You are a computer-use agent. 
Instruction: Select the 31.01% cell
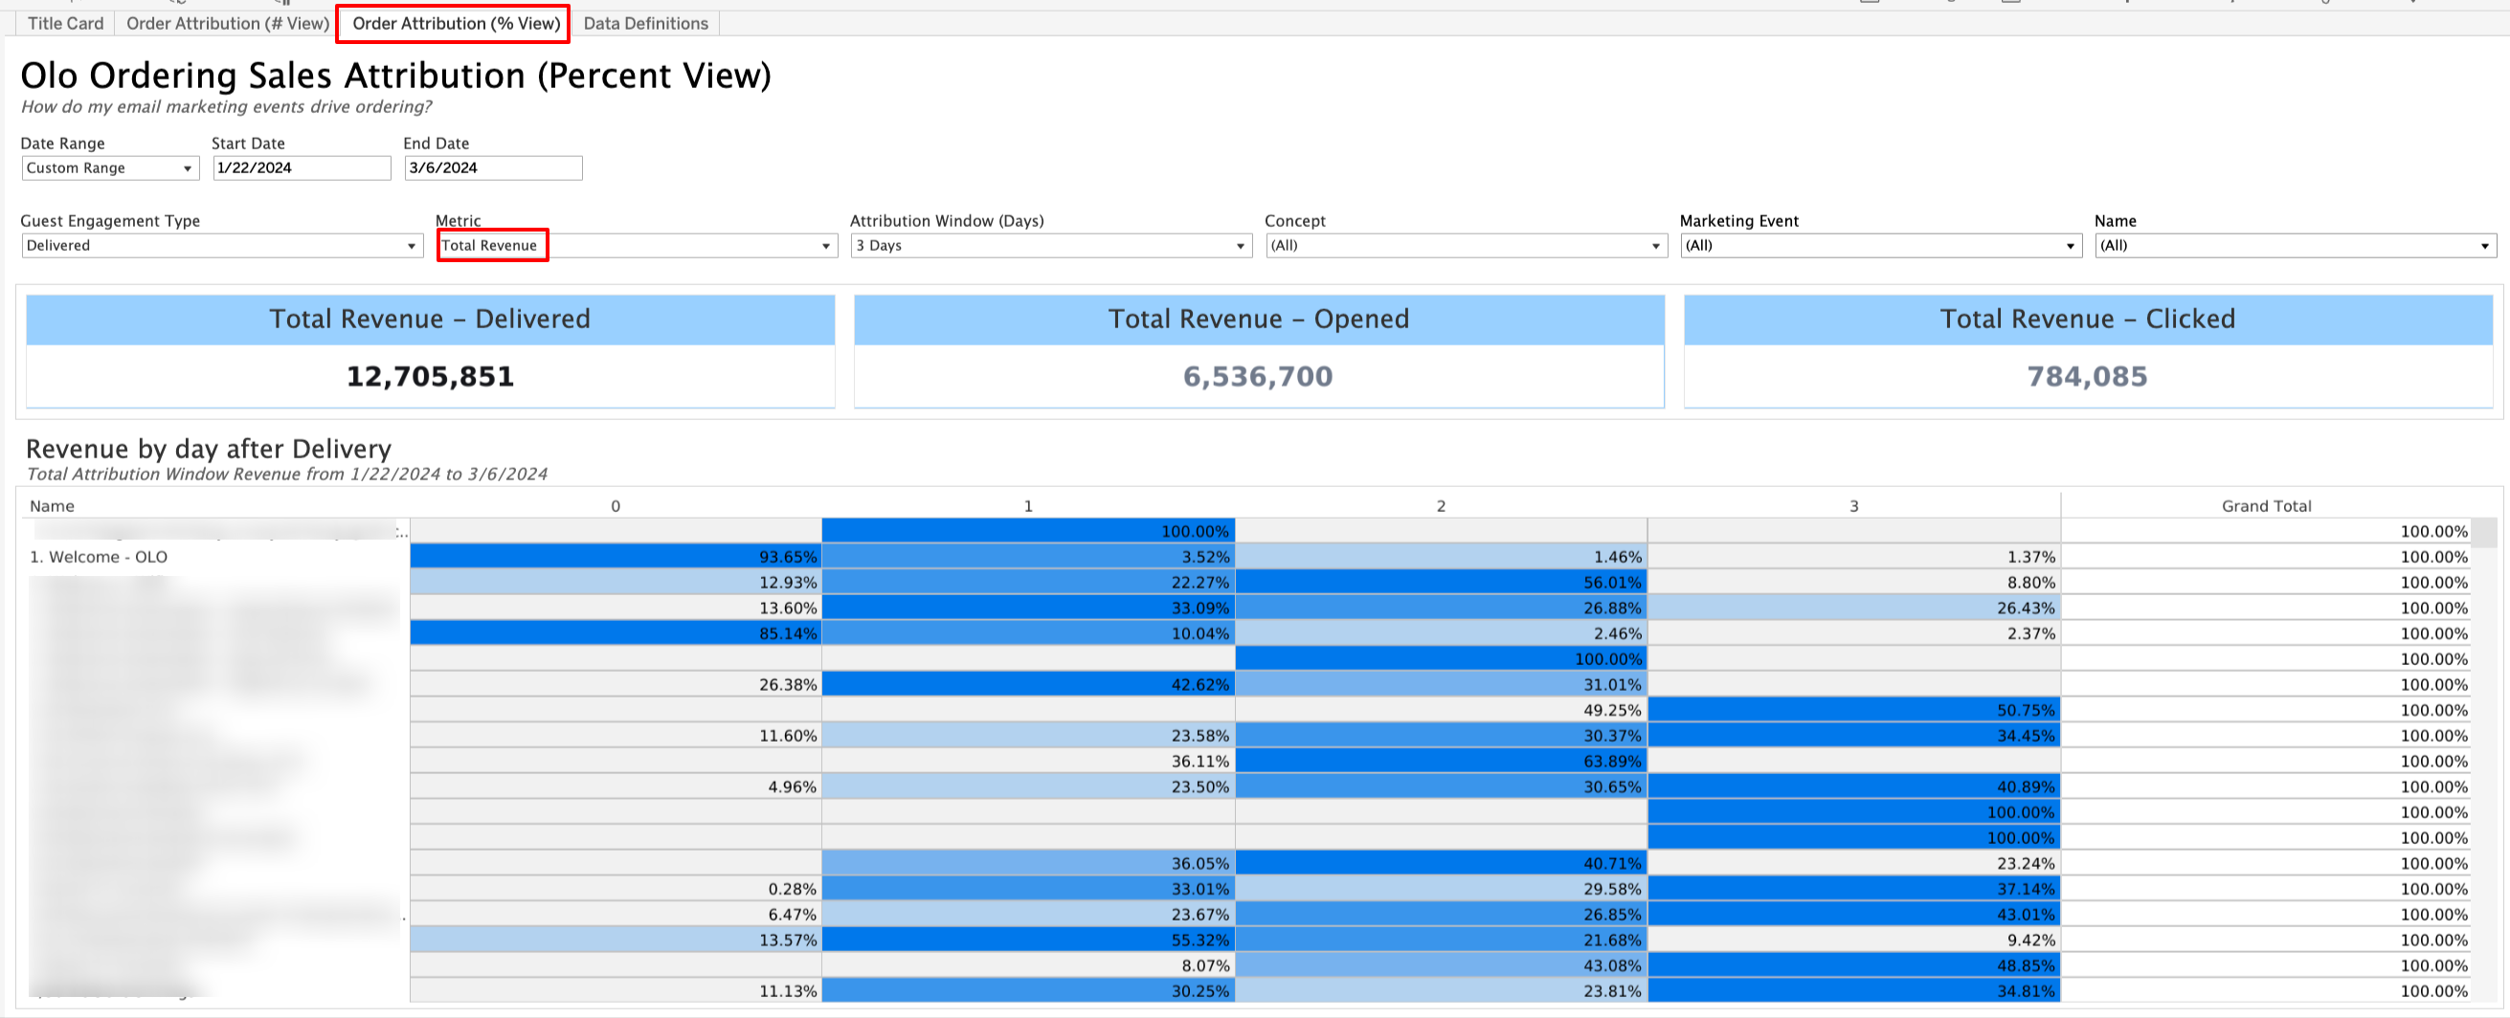(1441, 685)
